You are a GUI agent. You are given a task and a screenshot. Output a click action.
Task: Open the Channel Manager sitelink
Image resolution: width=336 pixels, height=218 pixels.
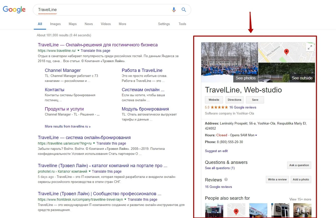point(63,70)
